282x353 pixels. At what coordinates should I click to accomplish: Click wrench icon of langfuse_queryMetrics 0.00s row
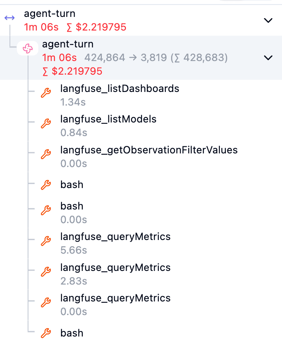[x=46, y=302]
